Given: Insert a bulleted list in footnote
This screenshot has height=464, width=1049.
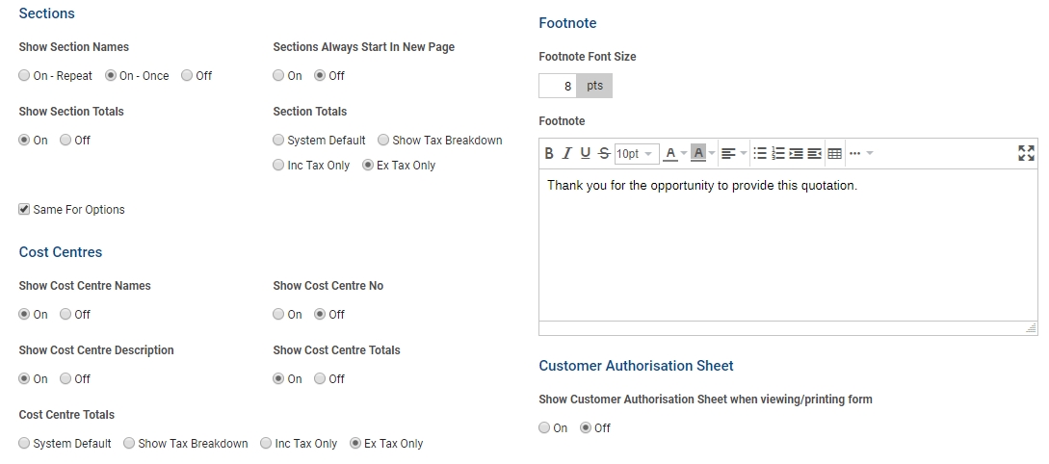Looking at the screenshot, I should point(760,154).
